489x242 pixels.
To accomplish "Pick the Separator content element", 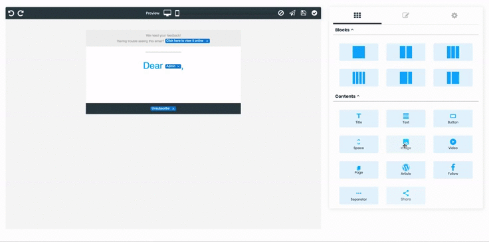I will pyautogui.click(x=359, y=195).
